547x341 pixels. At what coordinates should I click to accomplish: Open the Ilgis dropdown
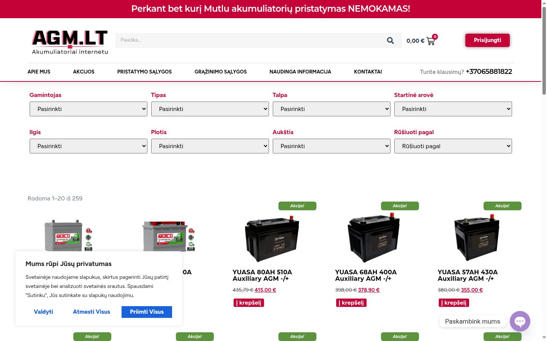click(x=89, y=146)
